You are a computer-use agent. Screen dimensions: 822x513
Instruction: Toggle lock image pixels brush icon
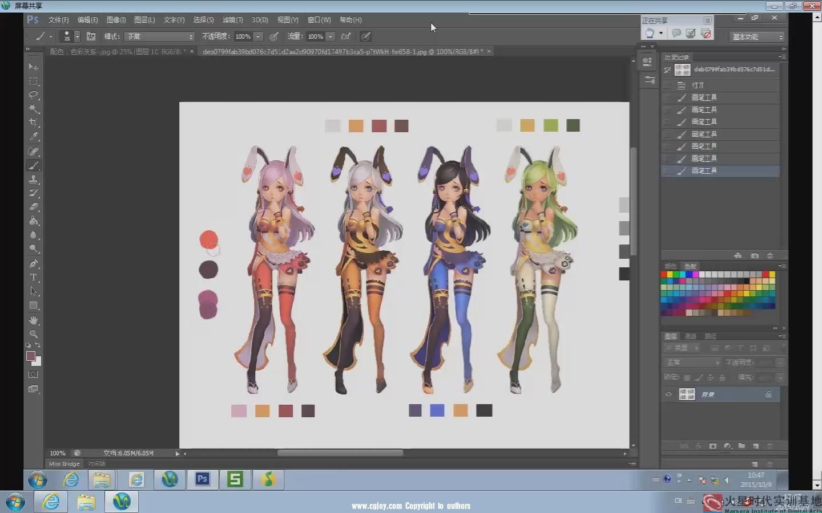tap(699, 378)
